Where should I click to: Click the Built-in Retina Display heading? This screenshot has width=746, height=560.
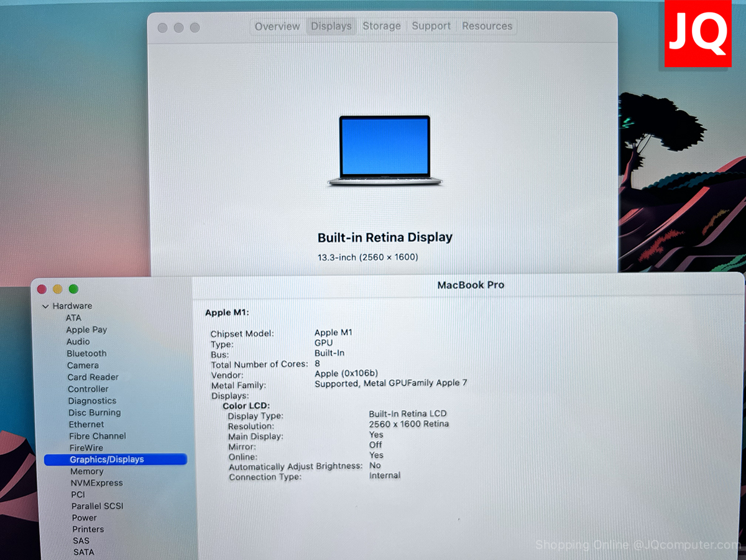coord(385,237)
